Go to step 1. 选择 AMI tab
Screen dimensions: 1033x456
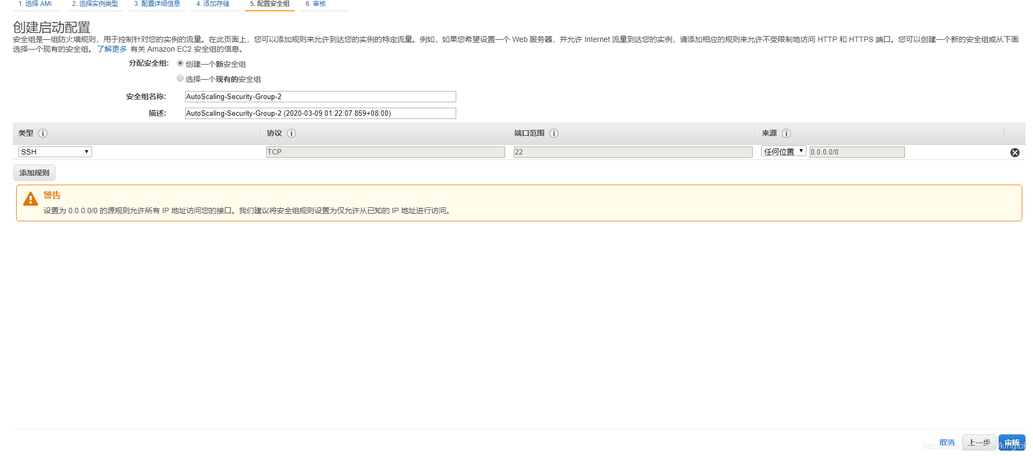(35, 4)
